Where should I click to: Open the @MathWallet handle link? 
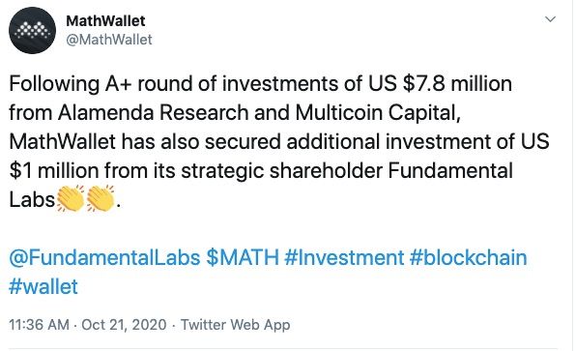pyautogui.click(x=109, y=40)
